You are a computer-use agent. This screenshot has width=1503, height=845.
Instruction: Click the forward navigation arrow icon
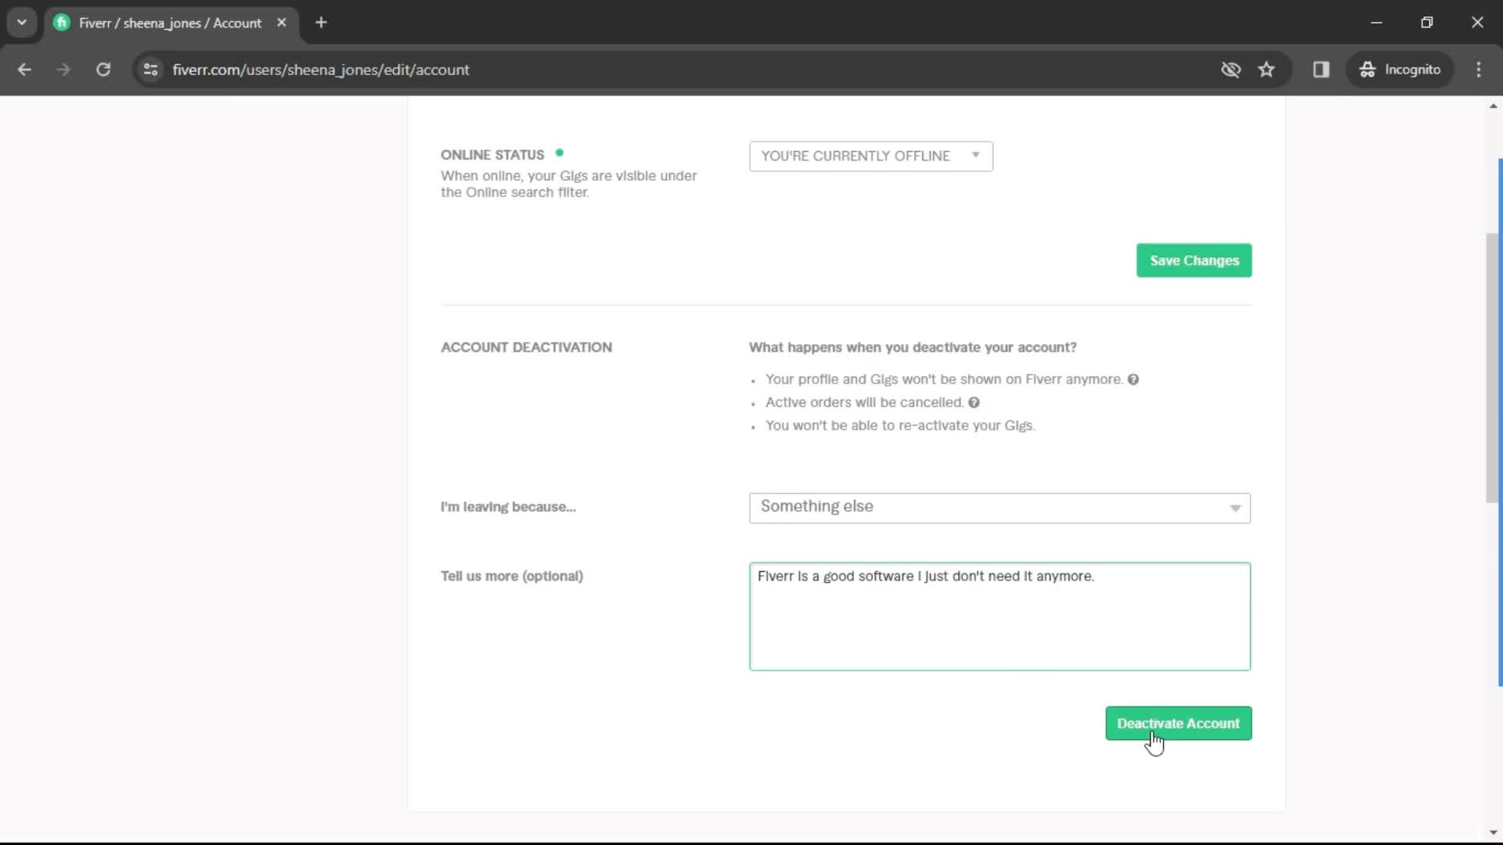(64, 70)
